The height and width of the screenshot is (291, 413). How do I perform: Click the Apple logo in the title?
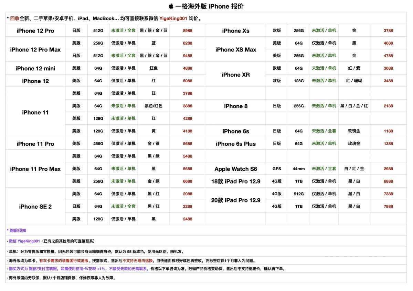pyautogui.click(x=171, y=6)
